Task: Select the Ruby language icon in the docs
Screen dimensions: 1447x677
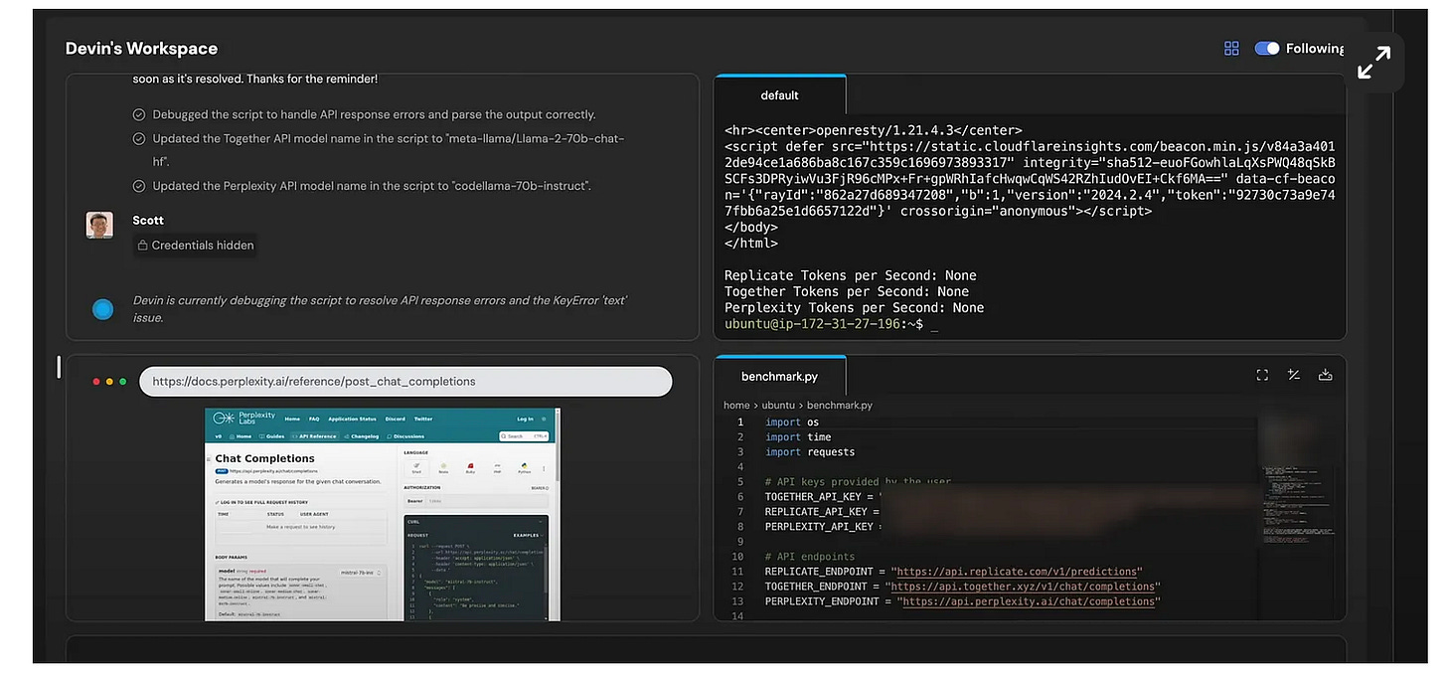Action: [x=470, y=468]
